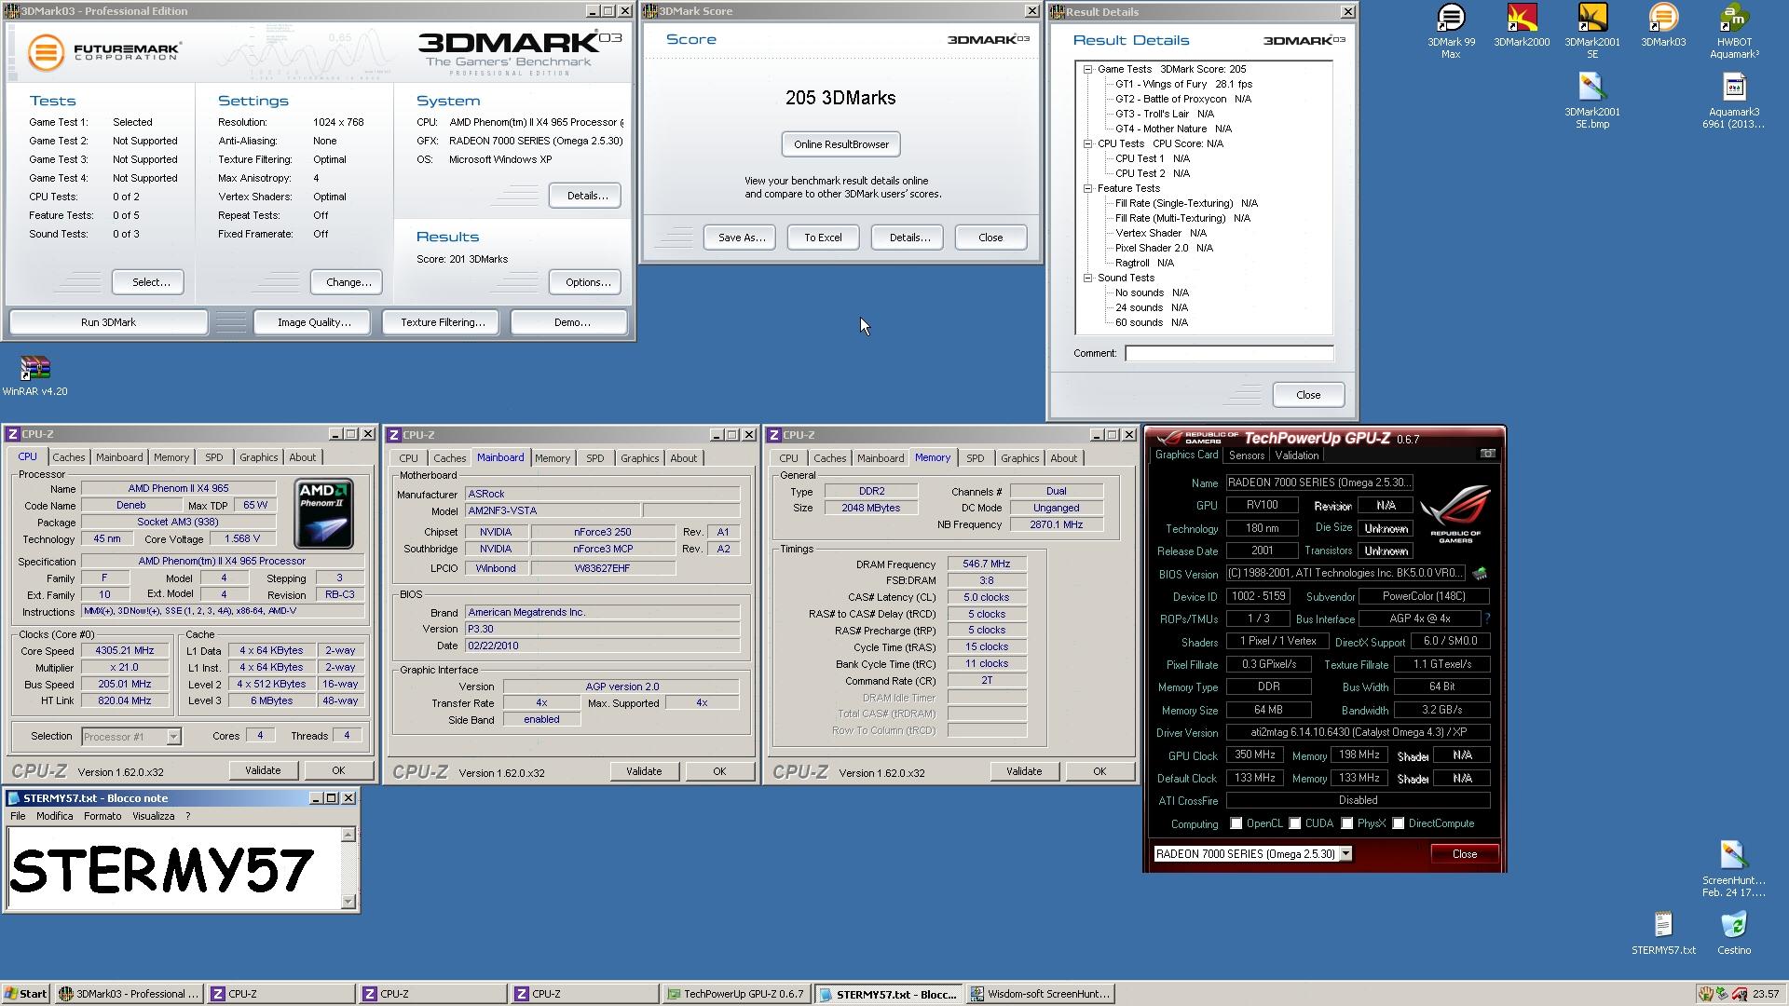1789x1006 pixels.
Task: Toggle the OpenCL checkbox in GPU-Z
Action: pyautogui.click(x=1236, y=823)
